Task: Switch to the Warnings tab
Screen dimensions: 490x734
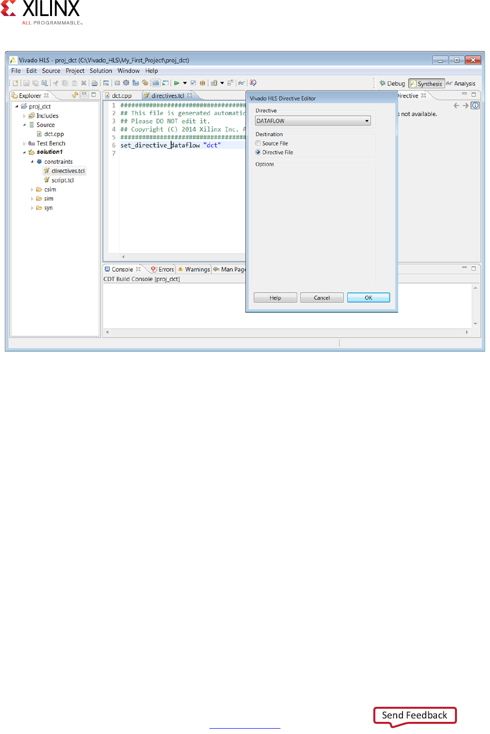Action: 193,269
